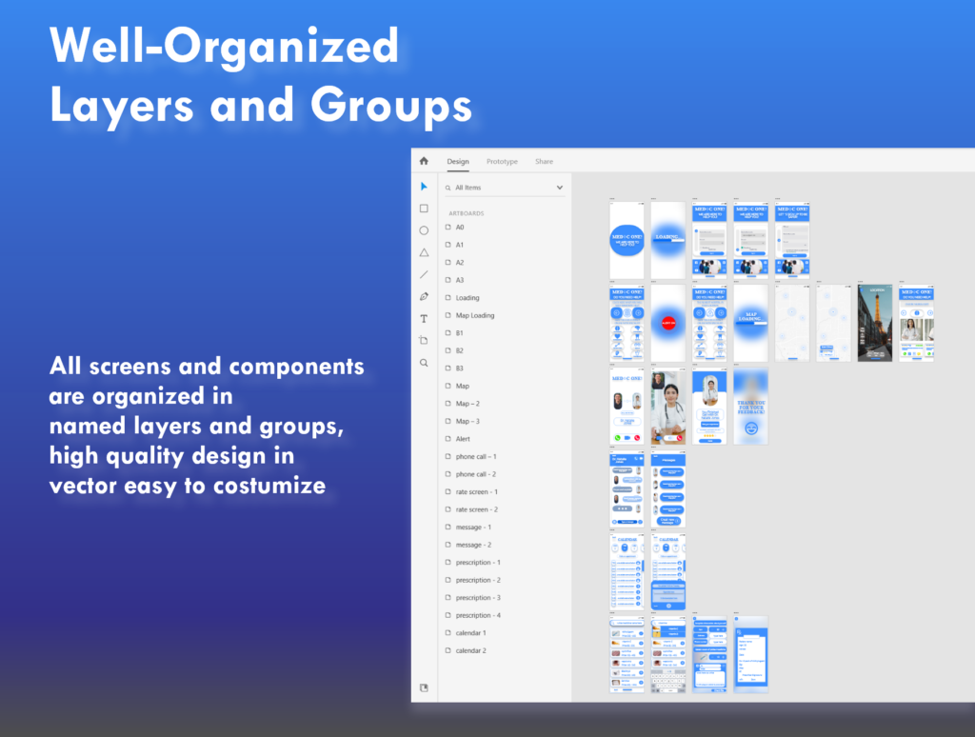Pick the Polygon triangle tool
Image resolution: width=975 pixels, height=737 pixels.
(424, 252)
